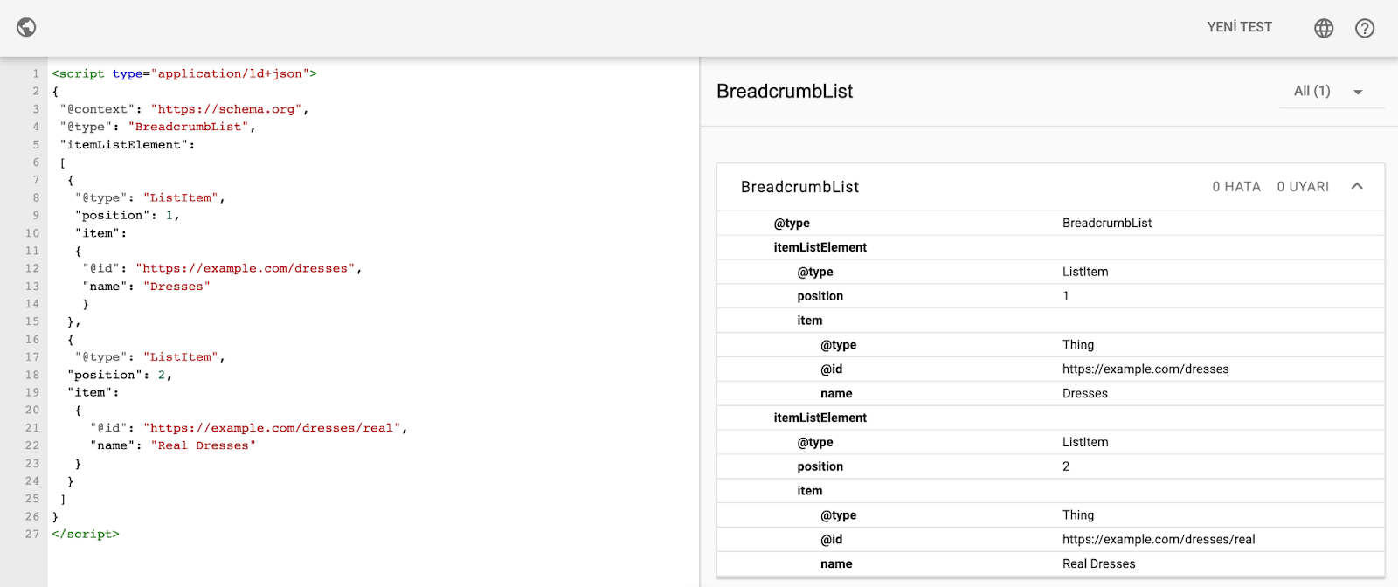Open the language selector globe icon
The image size is (1398, 587).
[1324, 28]
